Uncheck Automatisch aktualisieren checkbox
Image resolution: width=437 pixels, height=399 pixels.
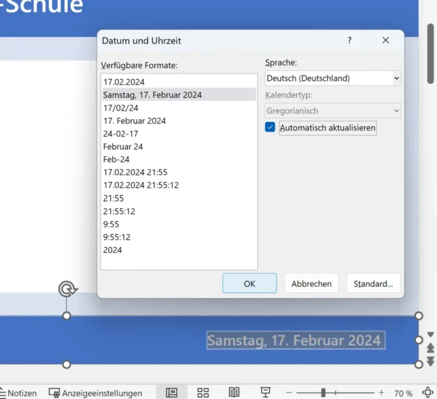pos(270,128)
